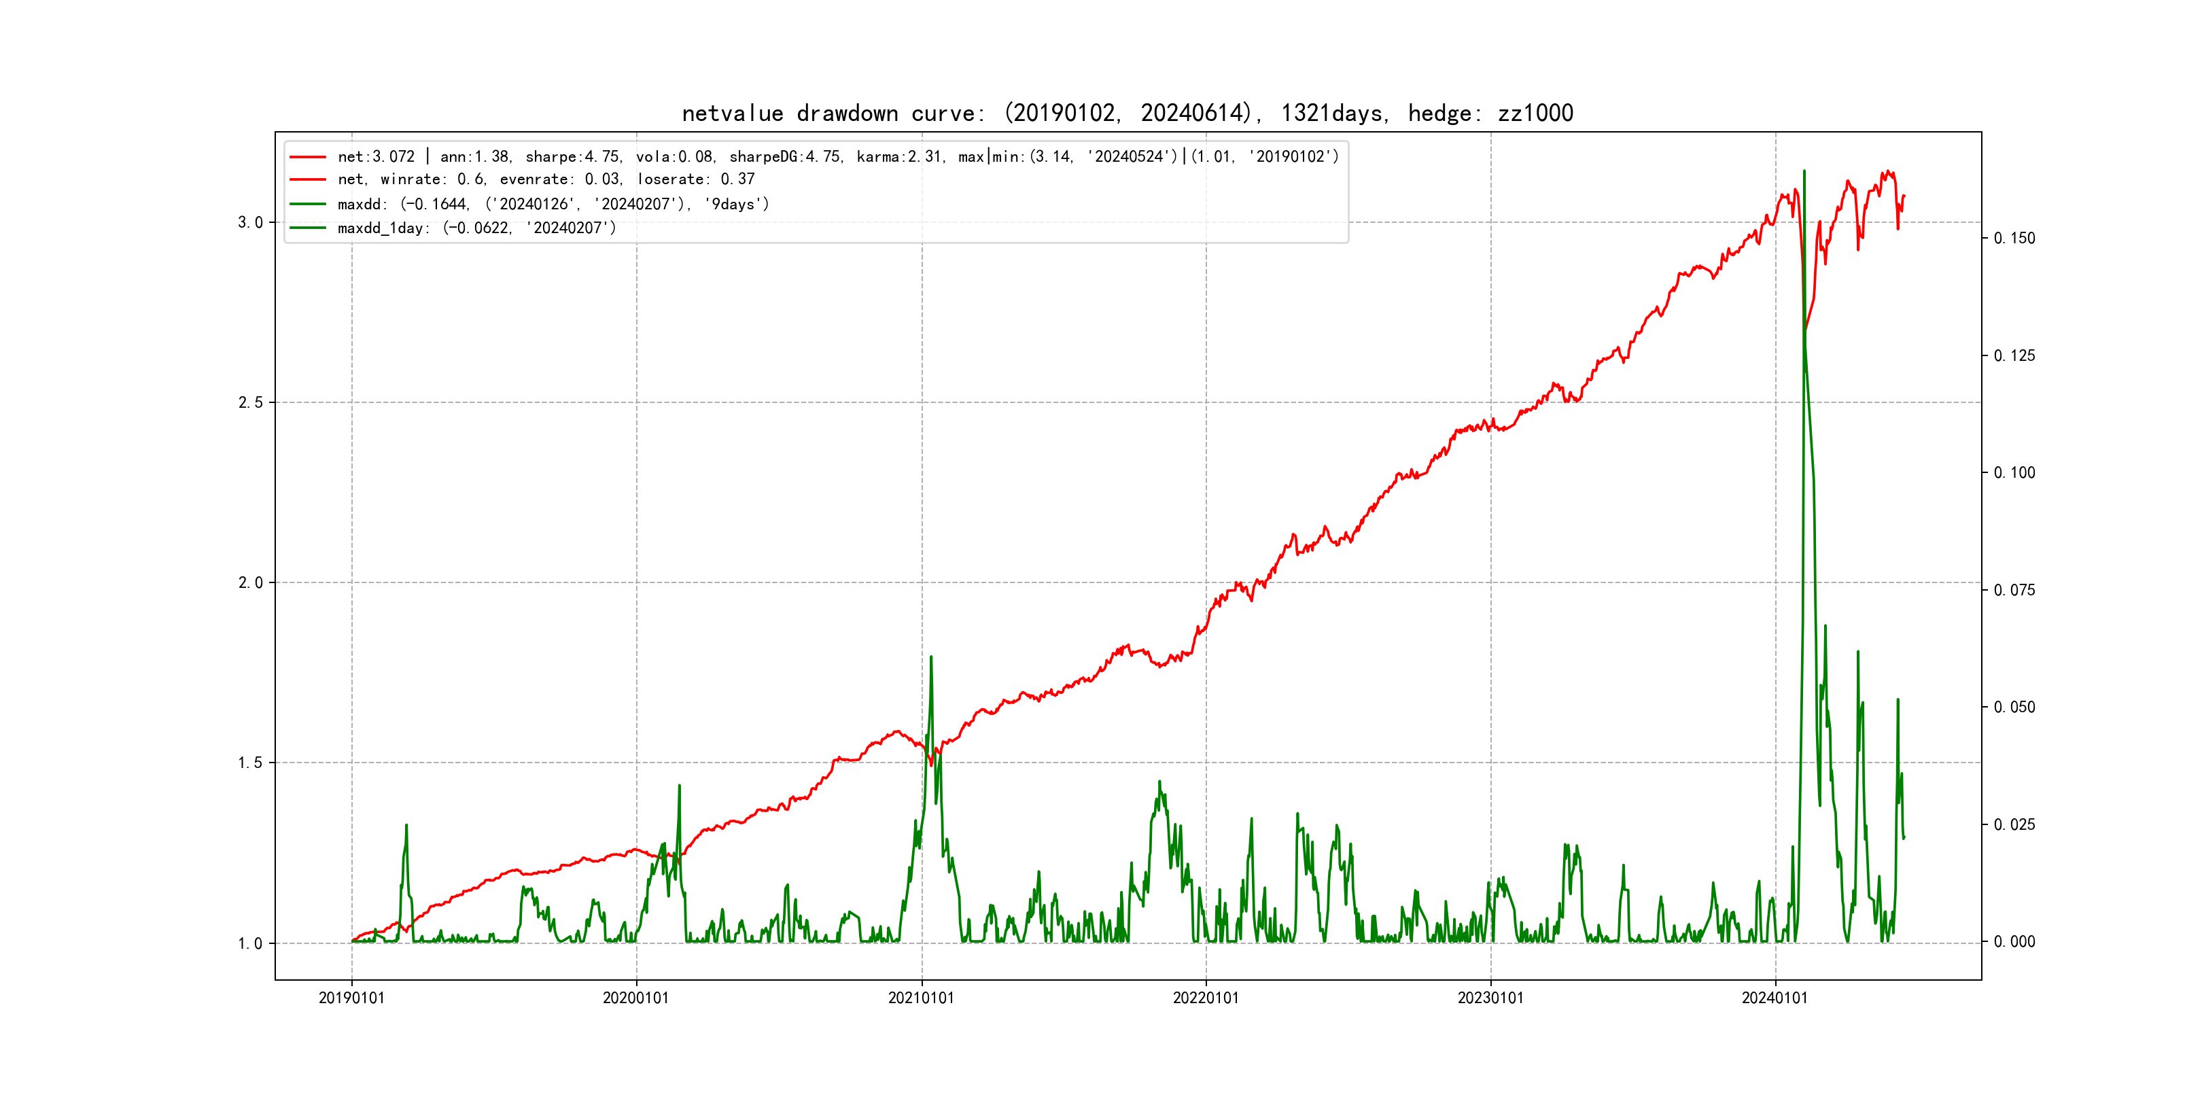Click green swatch beside maxdd legend entry
Viewport: 2202px width, 1101px height.
coord(308,205)
